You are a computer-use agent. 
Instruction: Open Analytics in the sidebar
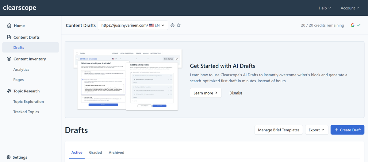21,69
